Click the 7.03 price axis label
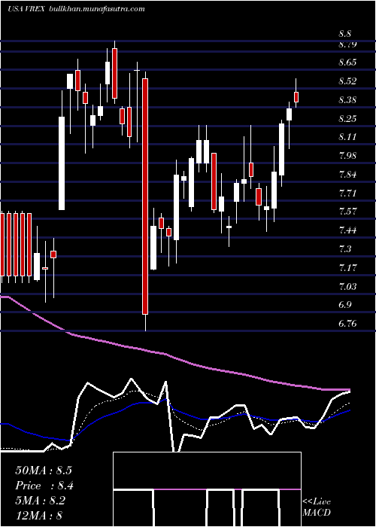Viewport: 376px width, 527px height. click(347, 287)
